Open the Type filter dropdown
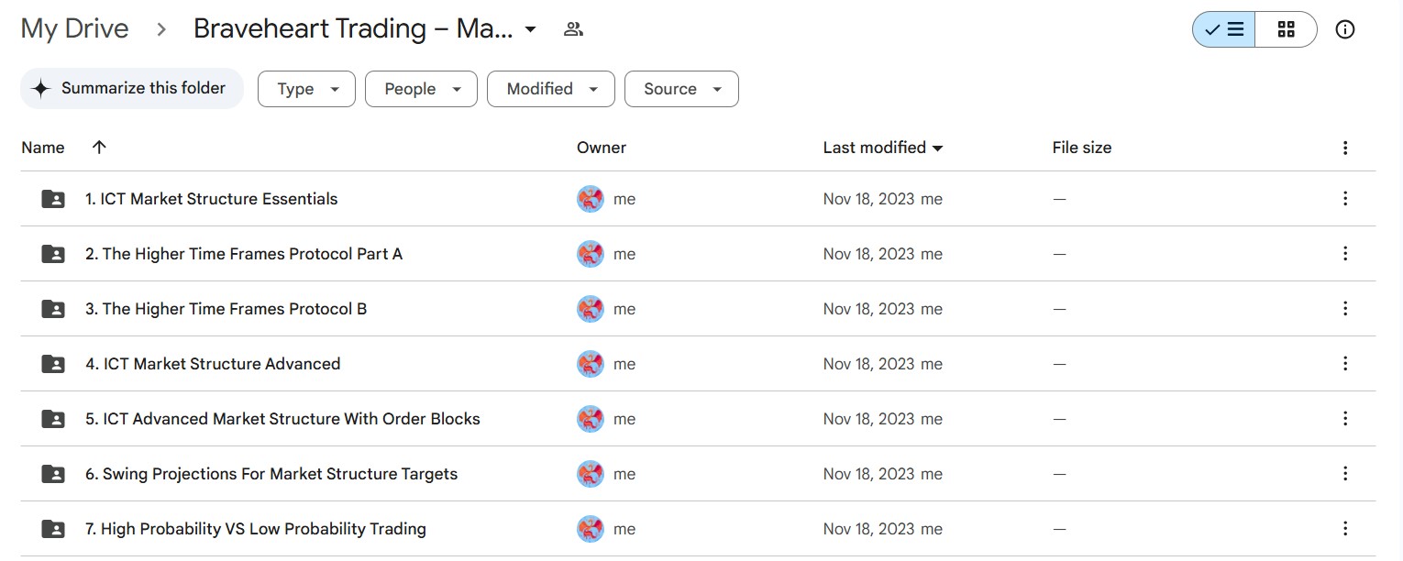The height and width of the screenshot is (561, 1403). pyautogui.click(x=306, y=89)
